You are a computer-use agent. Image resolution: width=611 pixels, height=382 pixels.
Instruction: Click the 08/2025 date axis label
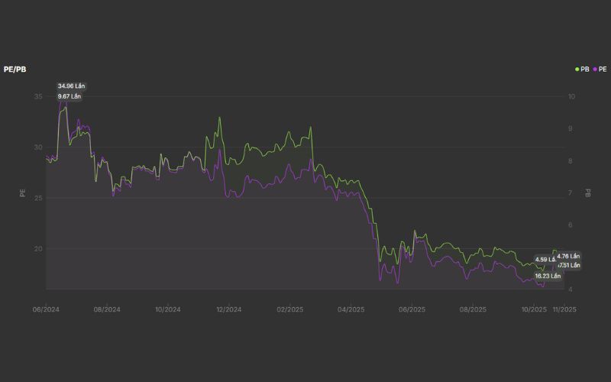[x=474, y=309]
